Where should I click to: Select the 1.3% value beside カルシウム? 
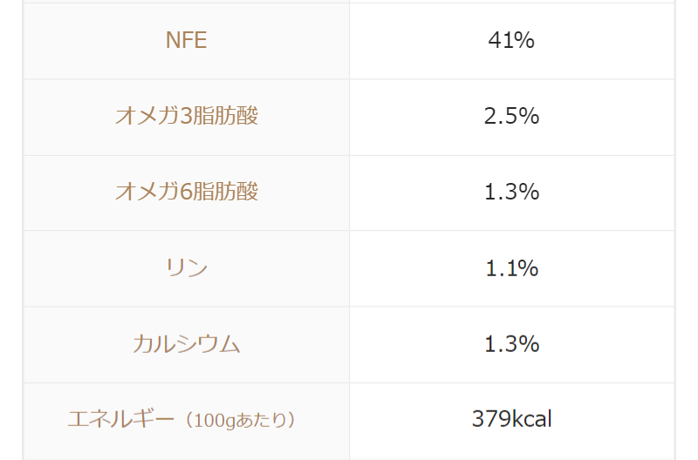point(511,343)
